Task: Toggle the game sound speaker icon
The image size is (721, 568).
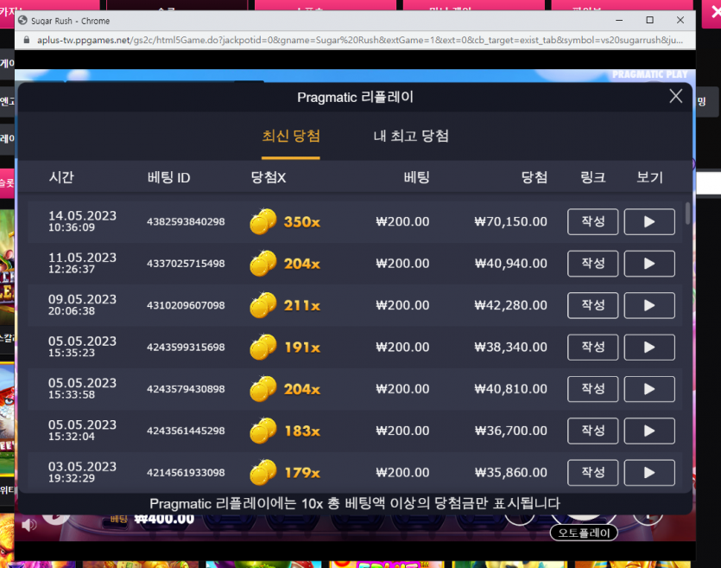Action: (x=28, y=525)
